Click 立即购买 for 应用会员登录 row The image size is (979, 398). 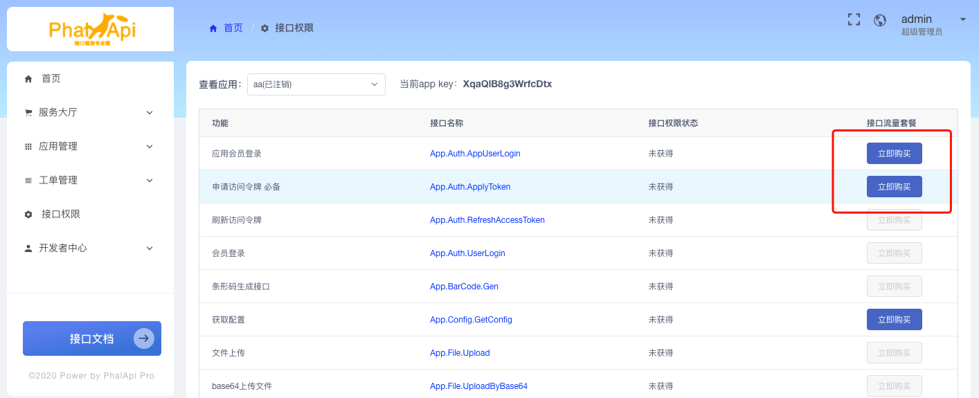click(x=894, y=154)
